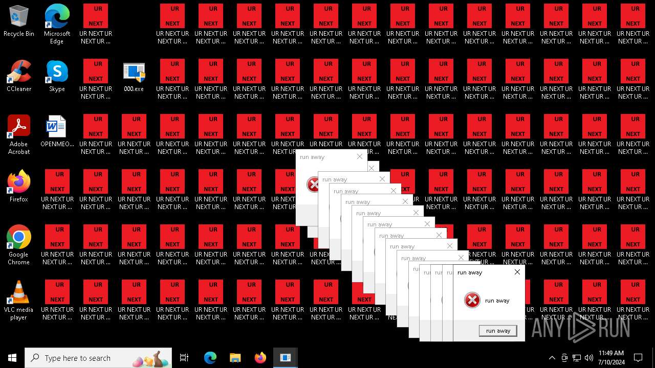Open the volume control tray icon
The image size is (655, 368).
tap(589, 358)
